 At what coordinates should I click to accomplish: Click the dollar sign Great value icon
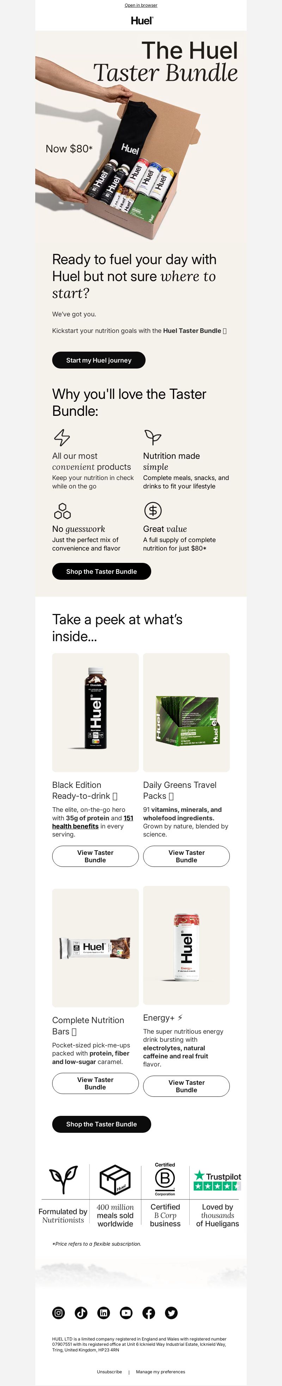(x=153, y=511)
